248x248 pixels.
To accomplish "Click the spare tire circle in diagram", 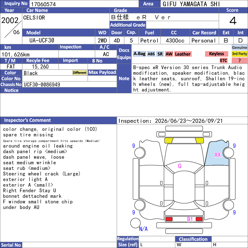I will [135, 223].
